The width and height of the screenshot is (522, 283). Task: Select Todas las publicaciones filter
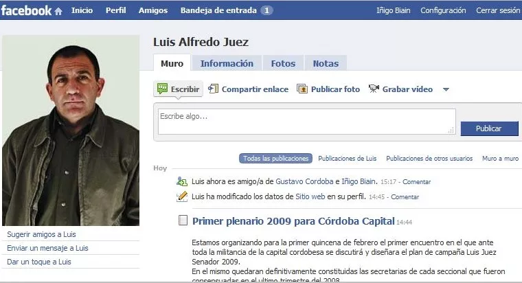click(275, 159)
